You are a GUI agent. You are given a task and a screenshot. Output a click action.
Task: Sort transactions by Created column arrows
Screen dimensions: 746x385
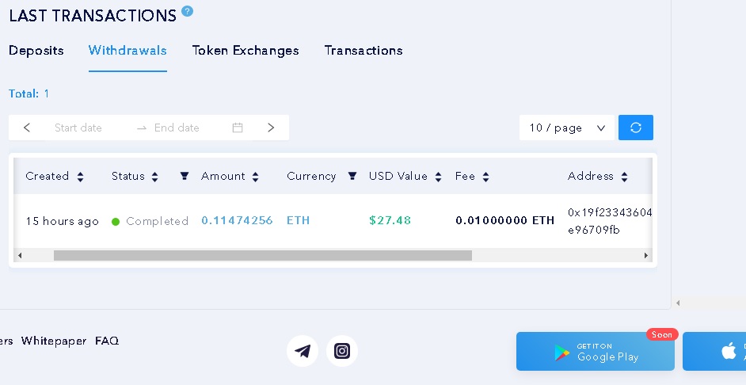(81, 177)
